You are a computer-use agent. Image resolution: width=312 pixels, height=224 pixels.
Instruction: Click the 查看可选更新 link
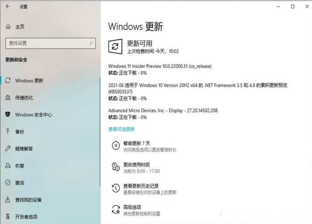click(122, 129)
